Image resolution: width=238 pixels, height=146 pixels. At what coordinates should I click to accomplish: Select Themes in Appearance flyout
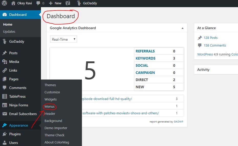click(50, 85)
